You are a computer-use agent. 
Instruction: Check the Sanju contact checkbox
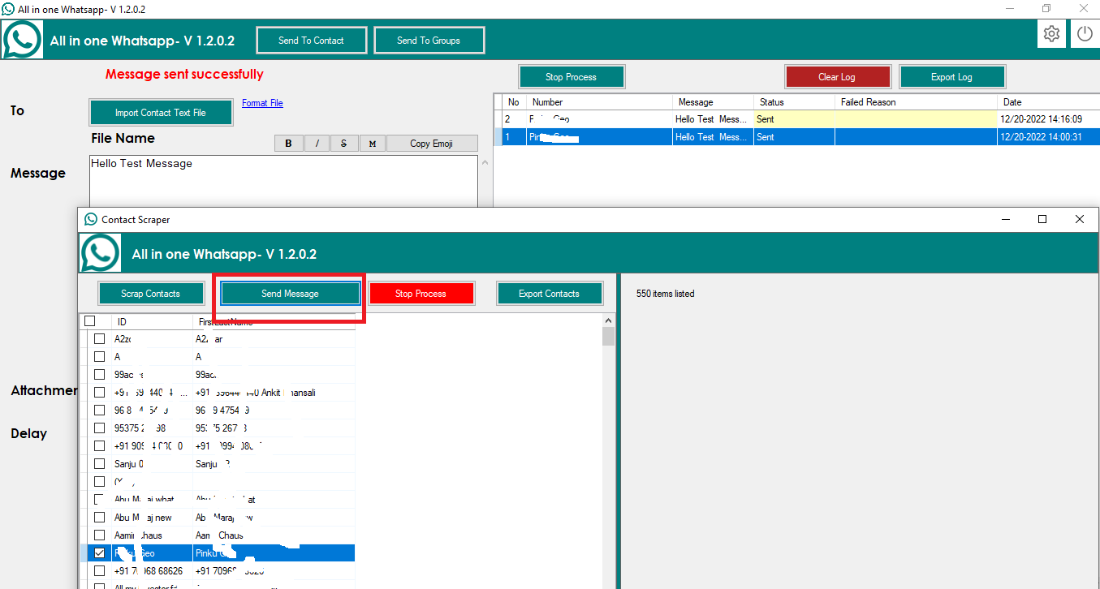point(100,464)
